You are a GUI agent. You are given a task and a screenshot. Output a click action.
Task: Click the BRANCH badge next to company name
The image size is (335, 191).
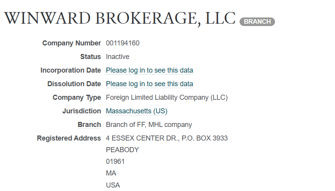[x=257, y=22]
